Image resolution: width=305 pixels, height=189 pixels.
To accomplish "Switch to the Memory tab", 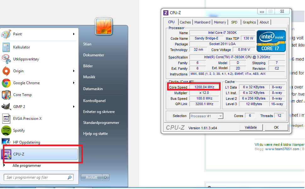I will click(x=220, y=22).
